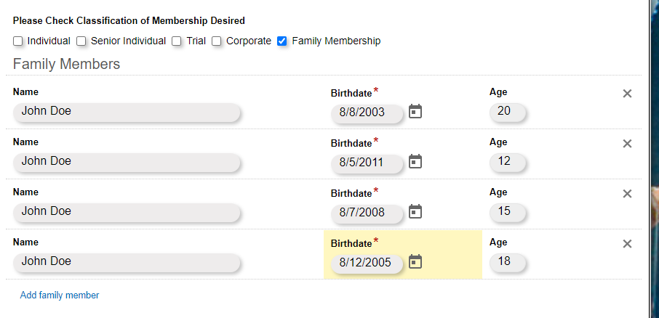Open calendar picker for 8/5/2011 birthdate
Screen dimensions: 659x318
(415, 161)
